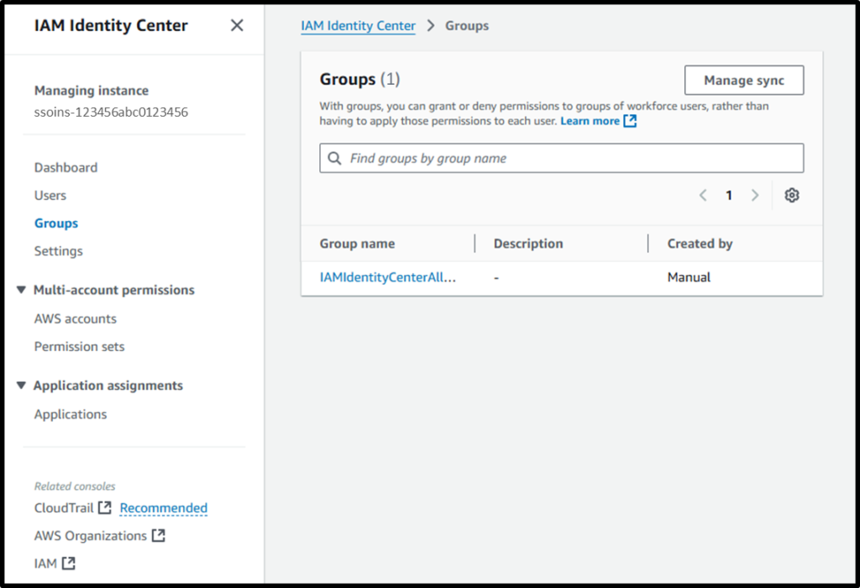Click the IAM Identity Center sidebar title

111,26
